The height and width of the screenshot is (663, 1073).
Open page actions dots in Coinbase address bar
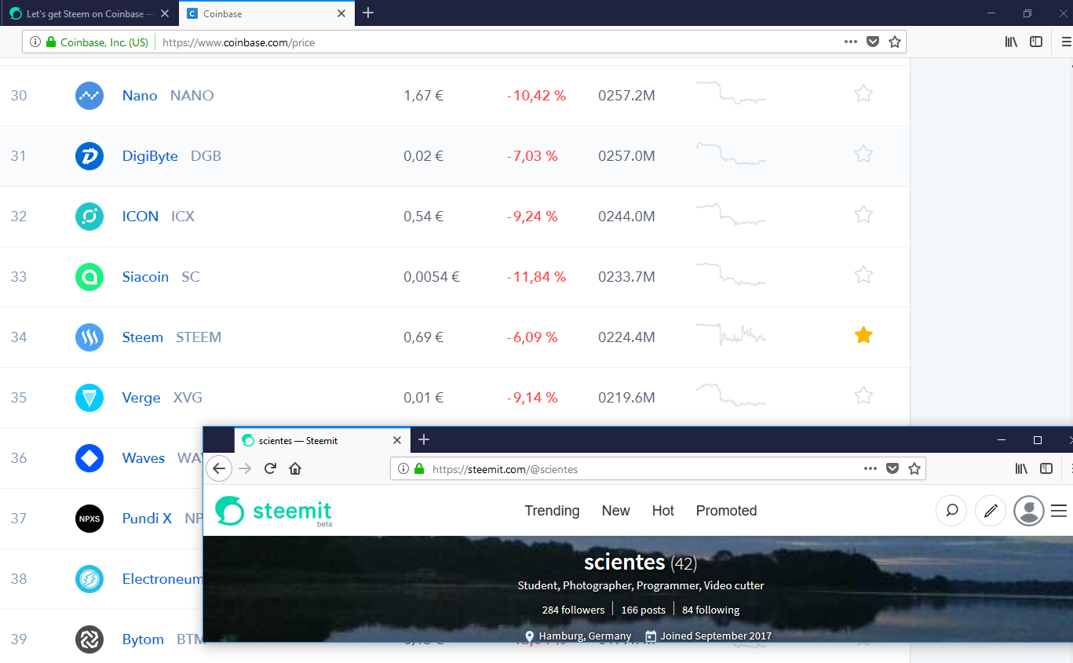[x=851, y=42]
